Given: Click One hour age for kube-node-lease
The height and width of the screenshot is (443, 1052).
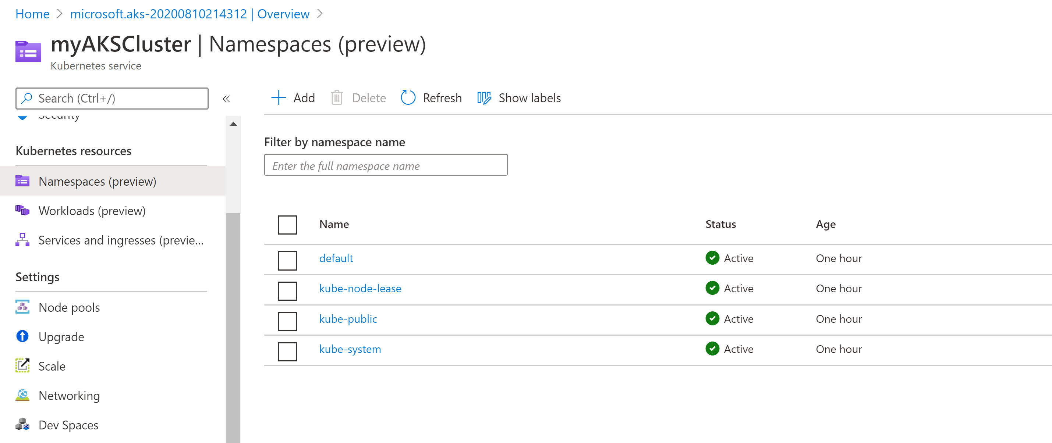Looking at the screenshot, I should 839,288.
